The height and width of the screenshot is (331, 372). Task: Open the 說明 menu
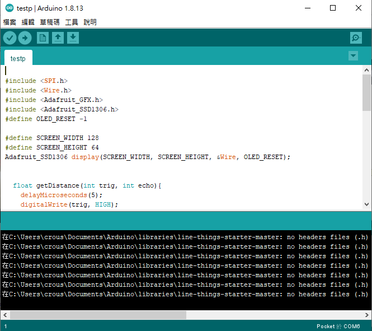[x=90, y=22]
